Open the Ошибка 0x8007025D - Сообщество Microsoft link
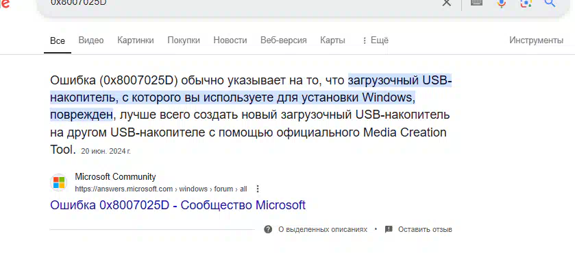Screen dimensions: 575x258 (x=178, y=204)
